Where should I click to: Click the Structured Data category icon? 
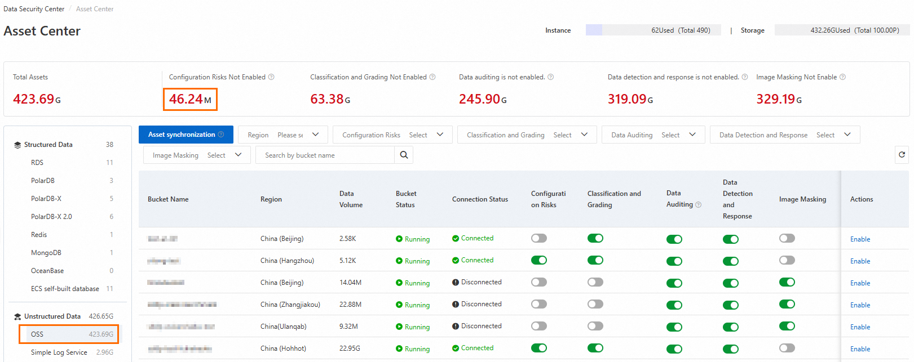point(17,145)
